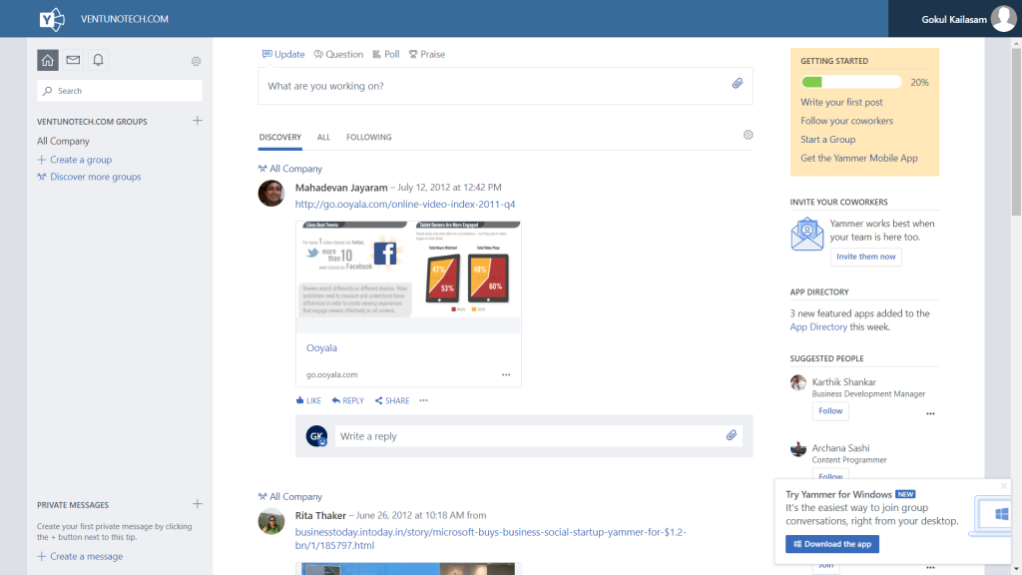This screenshot has width=1022, height=575.
Task: Click Start a Group
Action: pyautogui.click(x=827, y=140)
